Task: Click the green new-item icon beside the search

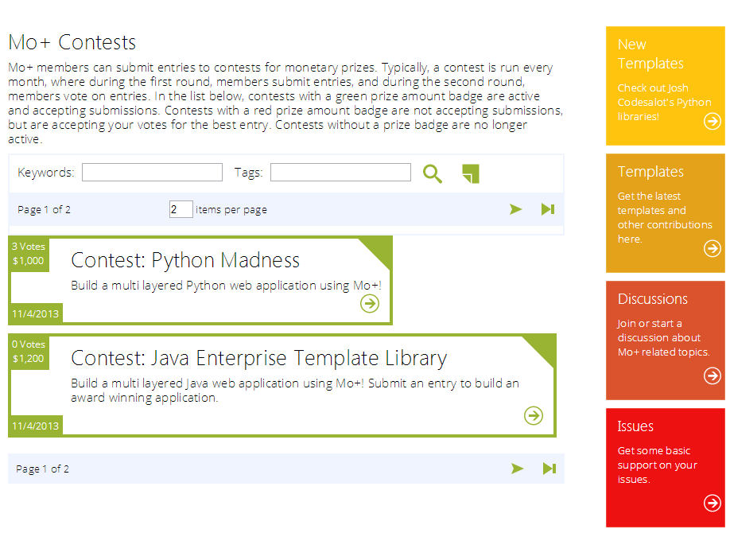Action: coord(470,173)
